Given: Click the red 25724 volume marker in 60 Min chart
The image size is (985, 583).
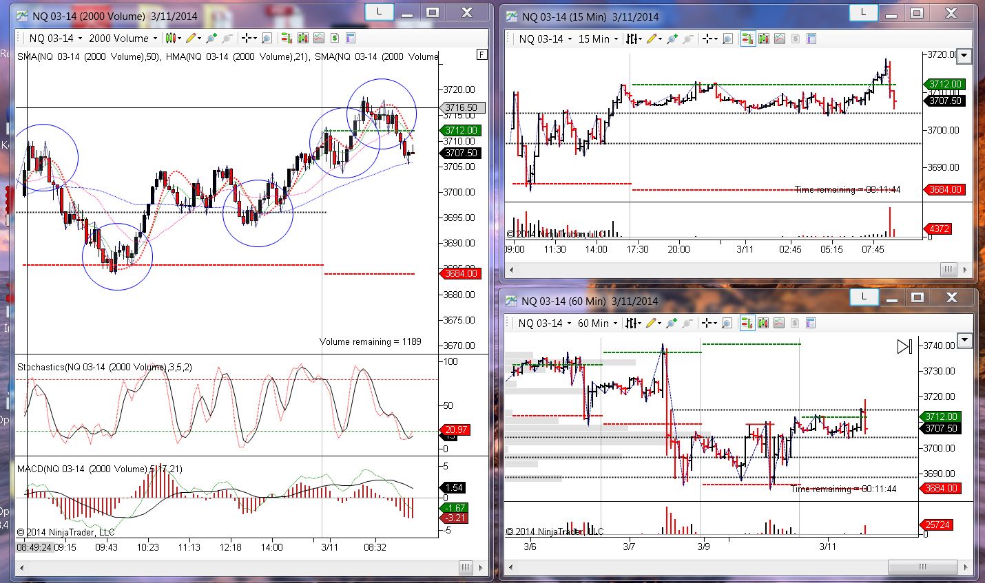Looking at the screenshot, I should pos(937,524).
